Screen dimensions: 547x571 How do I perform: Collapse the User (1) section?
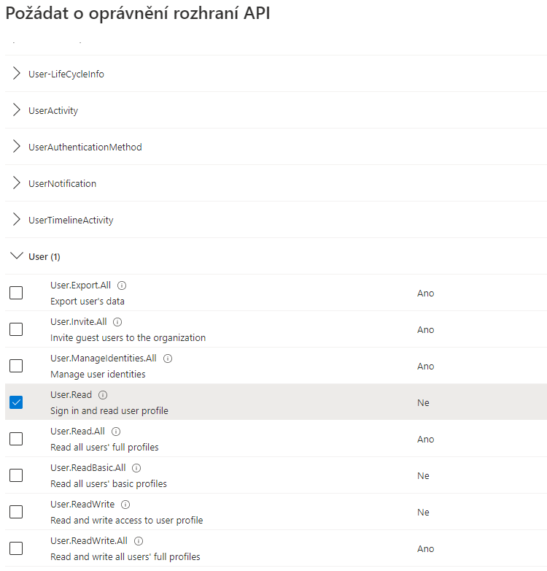(18, 256)
